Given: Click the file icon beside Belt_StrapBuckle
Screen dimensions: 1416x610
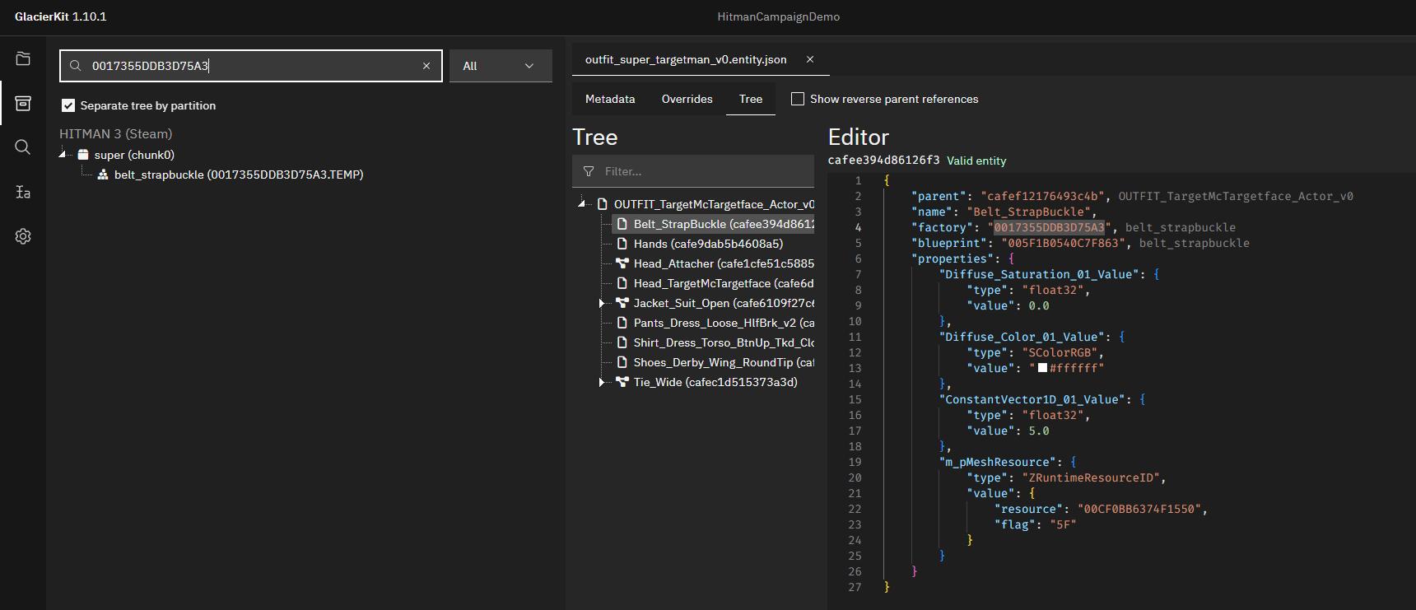Looking at the screenshot, I should point(622,224).
